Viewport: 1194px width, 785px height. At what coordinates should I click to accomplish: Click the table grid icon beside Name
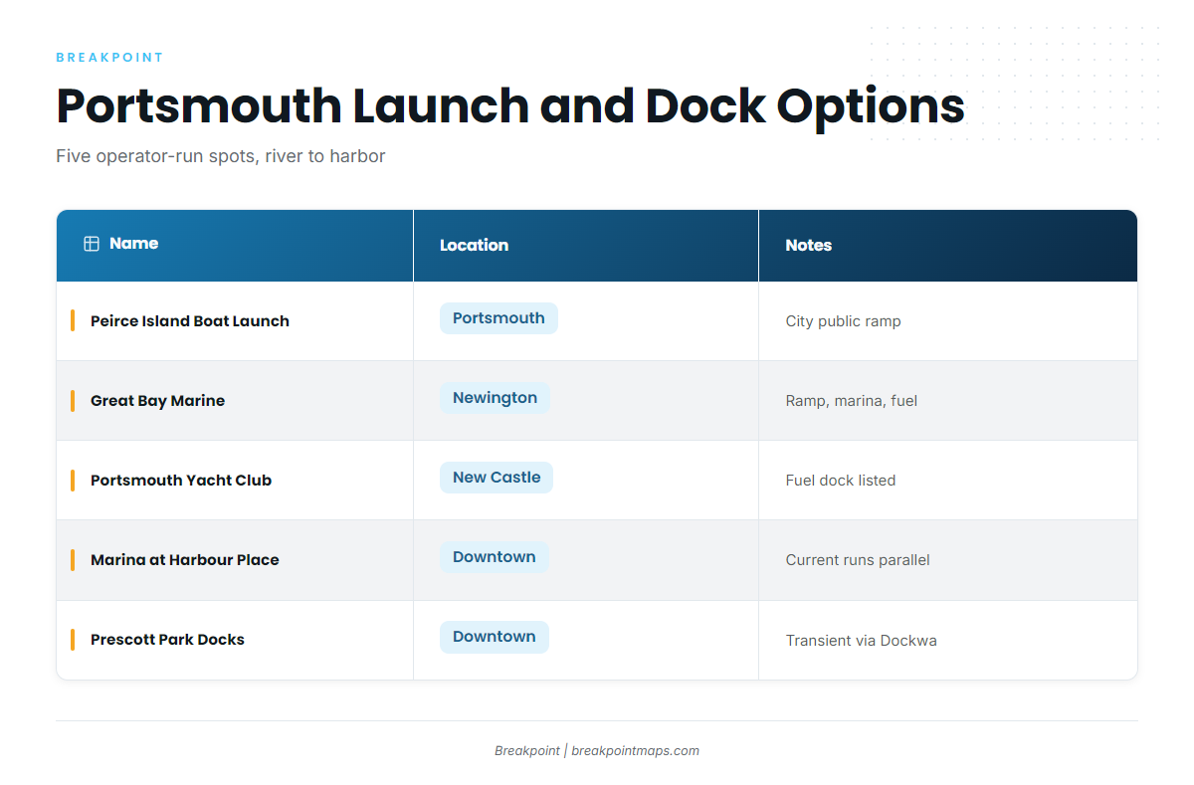(x=92, y=244)
